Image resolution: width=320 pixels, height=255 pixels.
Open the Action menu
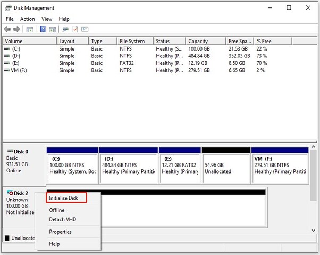[27, 19]
